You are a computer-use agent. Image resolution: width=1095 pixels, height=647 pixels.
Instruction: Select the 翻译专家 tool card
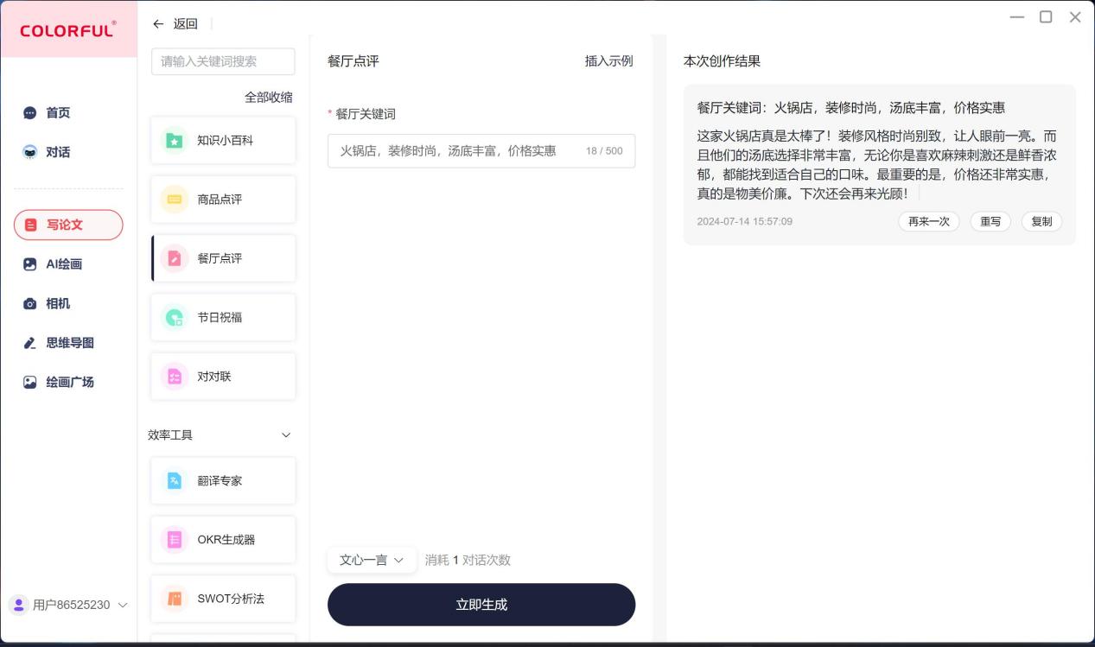click(223, 480)
